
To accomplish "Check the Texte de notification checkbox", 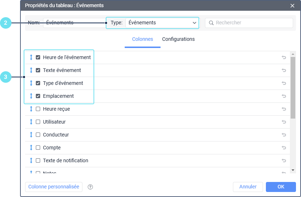I will coord(38,160).
